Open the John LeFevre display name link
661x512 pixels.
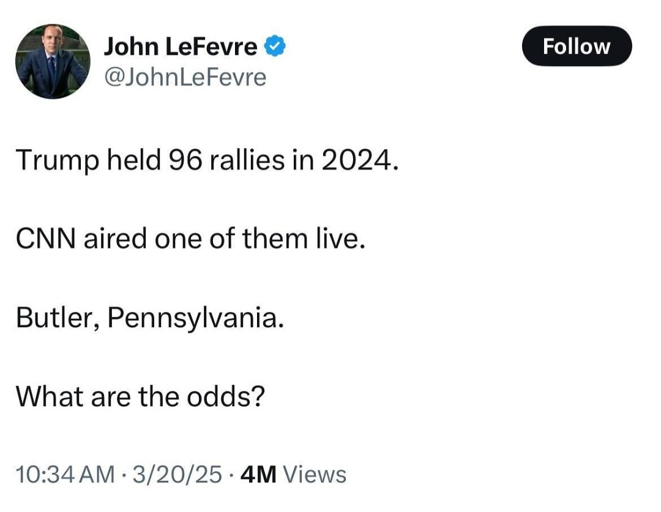[181, 46]
